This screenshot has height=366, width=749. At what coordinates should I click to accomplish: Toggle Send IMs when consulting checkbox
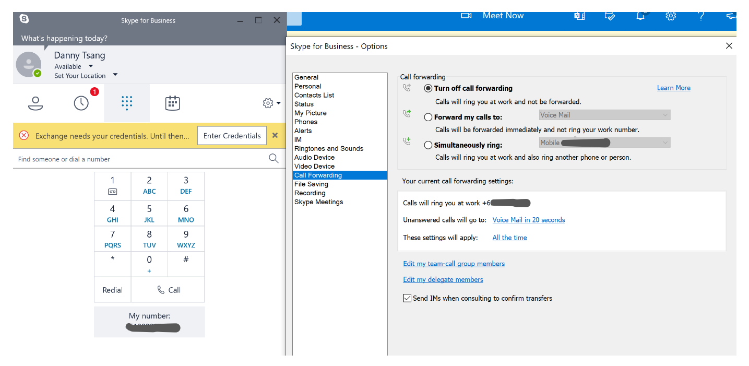(x=407, y=298)
